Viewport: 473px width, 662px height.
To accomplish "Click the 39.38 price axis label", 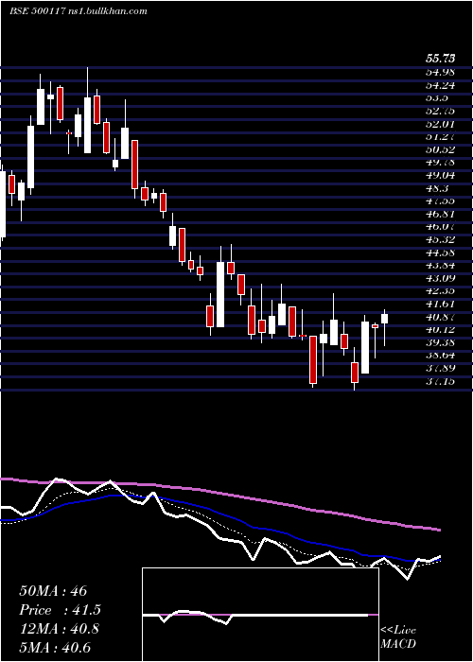I will coord(440,342).
